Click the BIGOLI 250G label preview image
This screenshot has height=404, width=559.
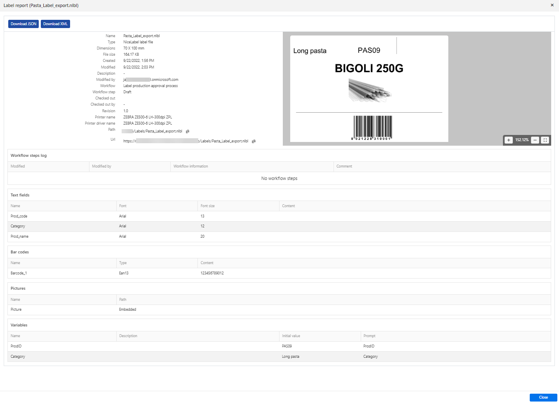point(369,89)
